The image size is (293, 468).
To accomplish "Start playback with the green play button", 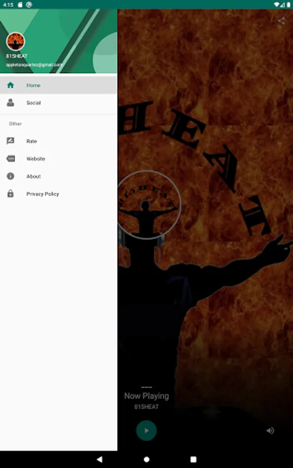I will coord(146,431).
